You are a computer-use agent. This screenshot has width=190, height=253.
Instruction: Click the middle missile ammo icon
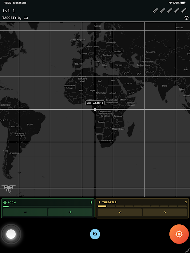(170, 11)
